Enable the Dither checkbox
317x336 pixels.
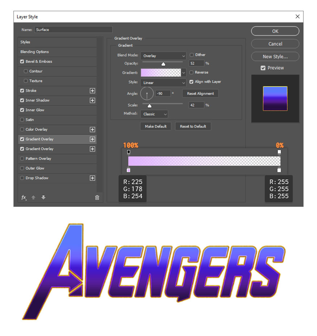click(192, 55)
